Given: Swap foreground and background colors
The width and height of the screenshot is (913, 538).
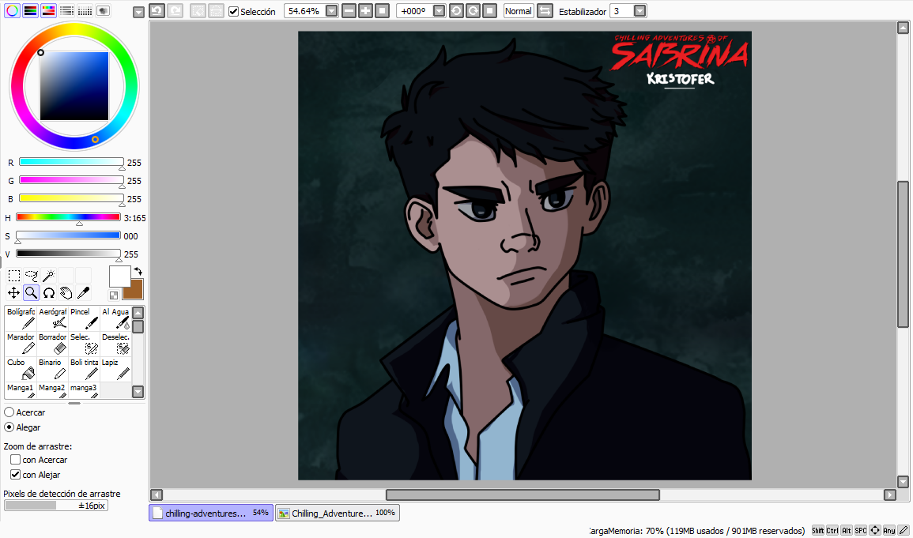Looking at the screenshot, I should [x=138, y=271].
